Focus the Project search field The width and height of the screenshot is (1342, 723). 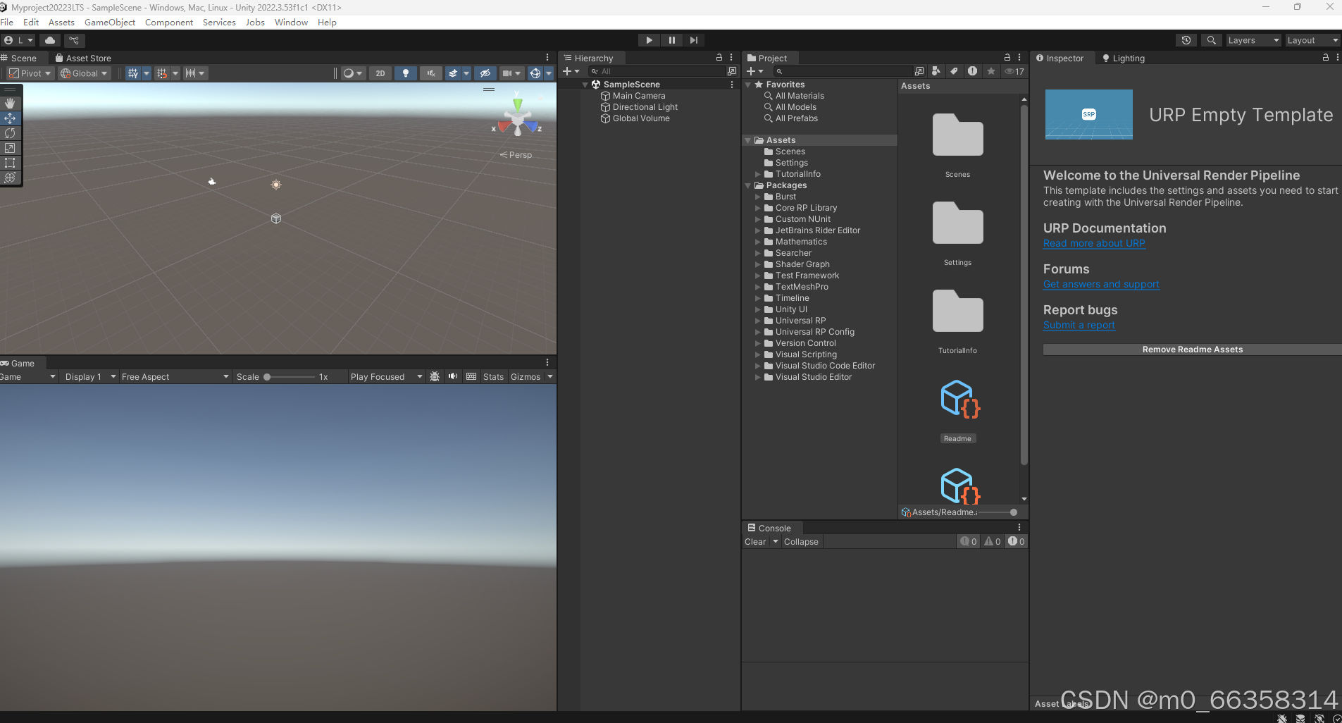pos(843,71)
